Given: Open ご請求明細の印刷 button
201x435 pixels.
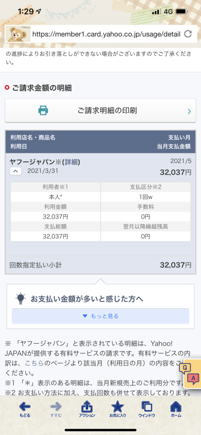Looking at the screenshot, I should tap(100, 111).
